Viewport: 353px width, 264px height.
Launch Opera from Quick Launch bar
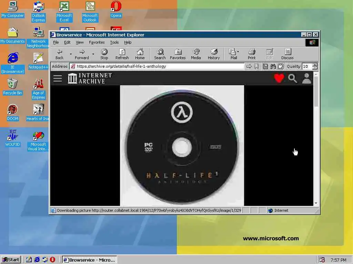52,260
